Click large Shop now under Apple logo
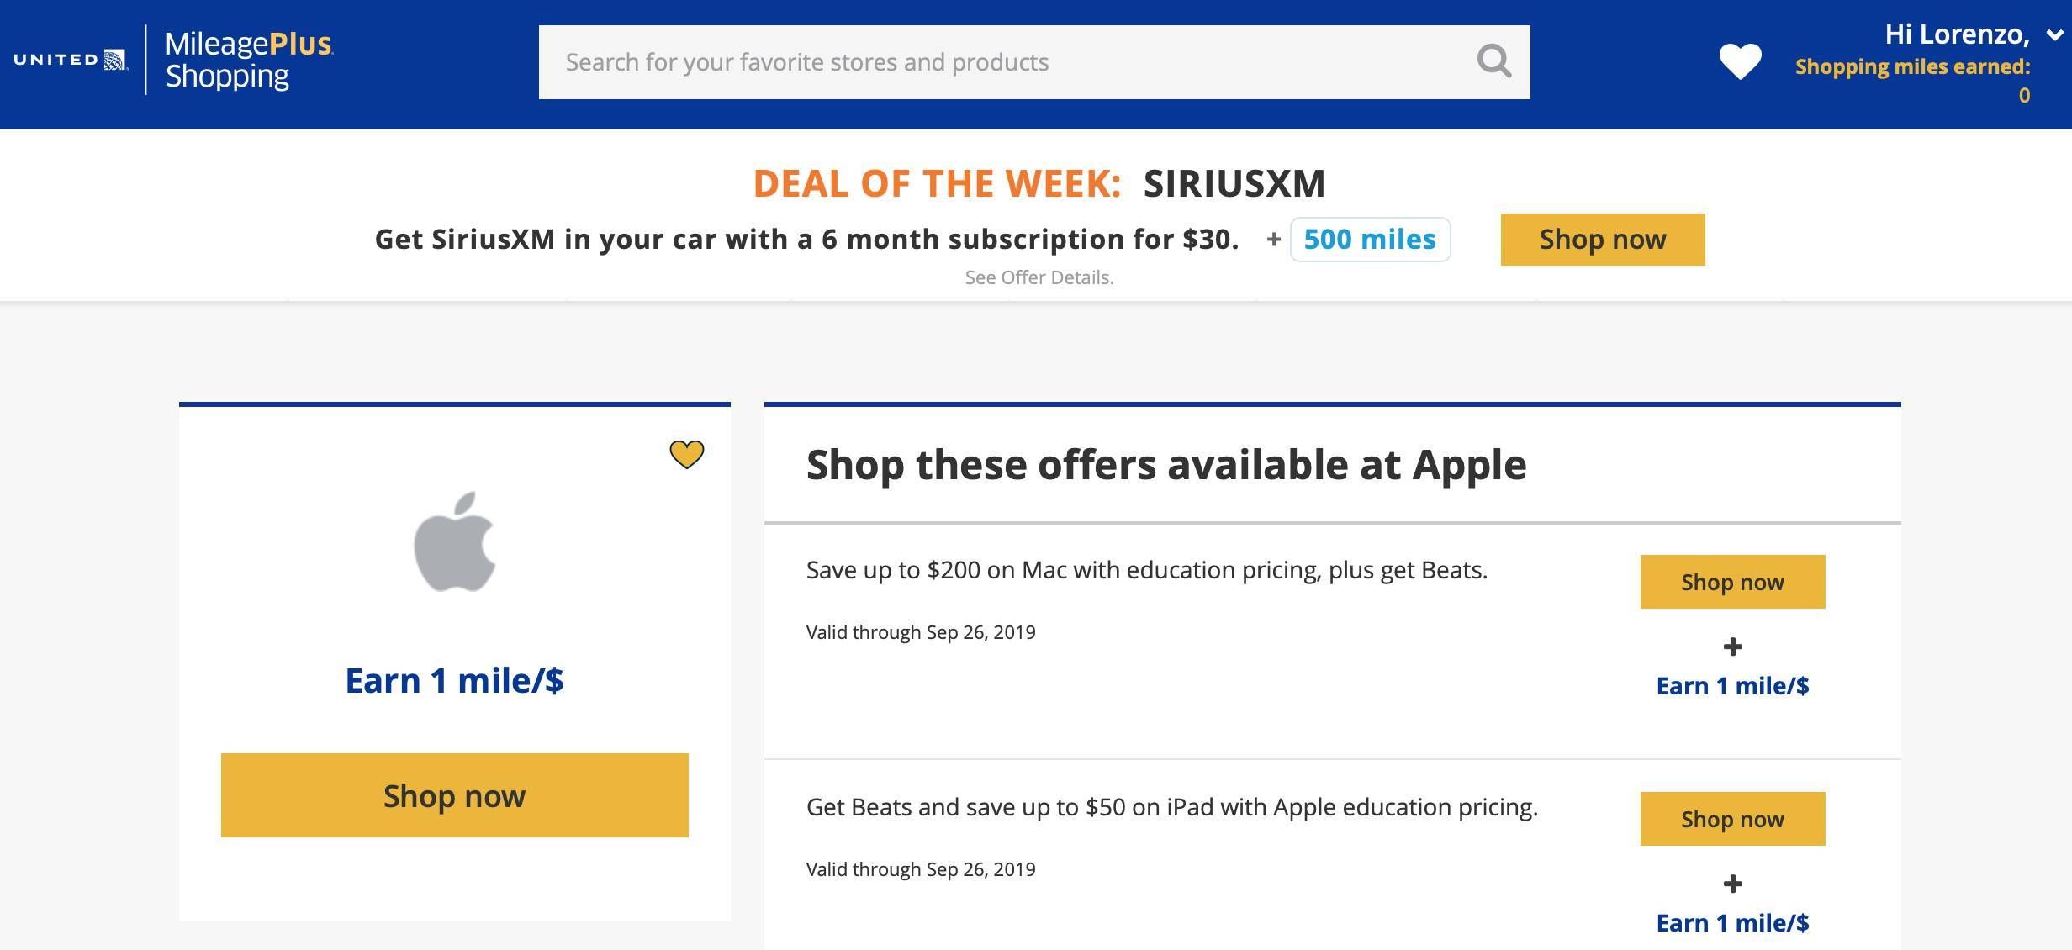This screenshot has height=950, width=2072. pyautogui.click(x=455, y=795)
